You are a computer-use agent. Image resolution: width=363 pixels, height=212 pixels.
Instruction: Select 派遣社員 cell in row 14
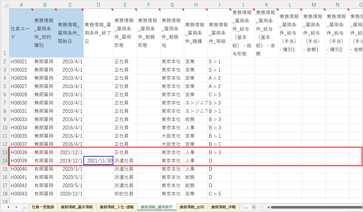pos(125,161)
